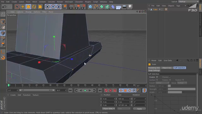Select the Live Selection tool
The width and height of the screenshot is (202, 114).
click(17, 7)
